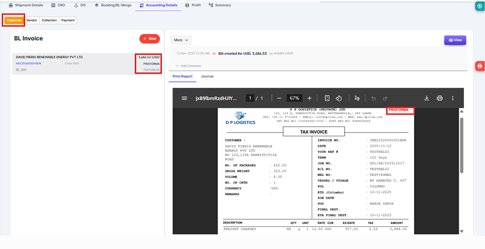Image resolution: width=485 pixels, height=249 pixels.
Task: Download the invoice PDF
Action: coord(427,98)
